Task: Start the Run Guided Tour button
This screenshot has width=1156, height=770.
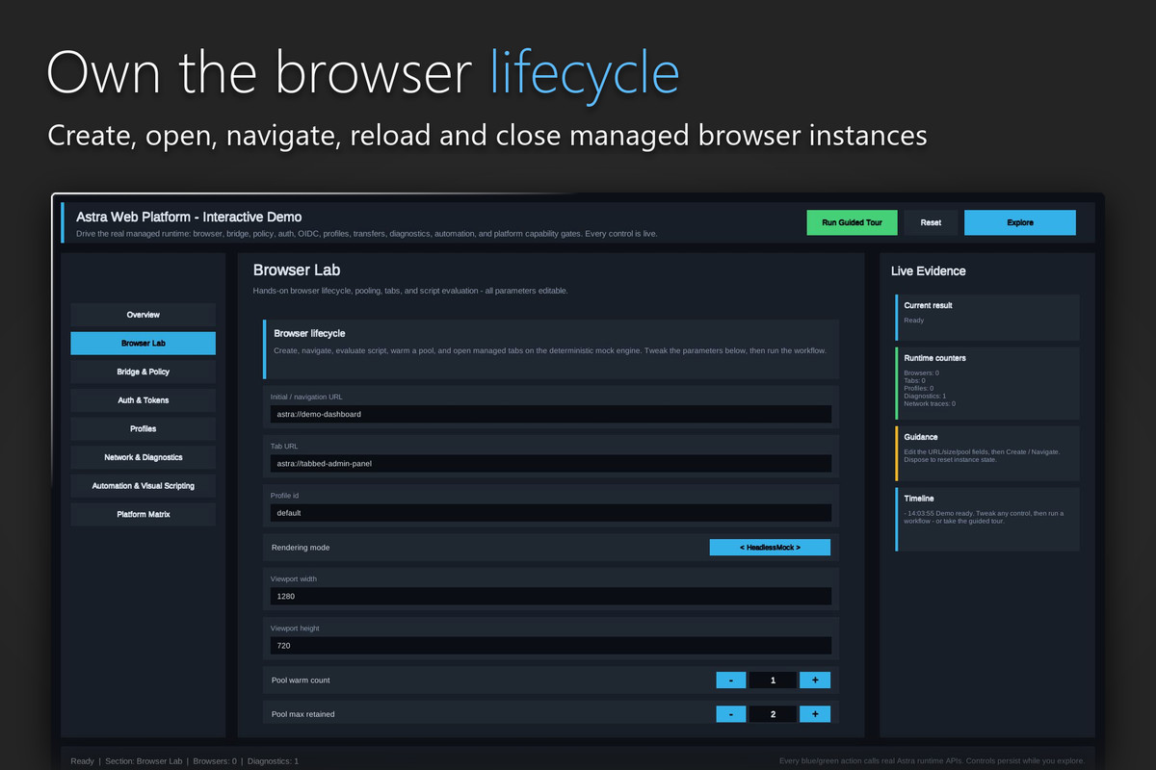Action: (x=853, y=222)
